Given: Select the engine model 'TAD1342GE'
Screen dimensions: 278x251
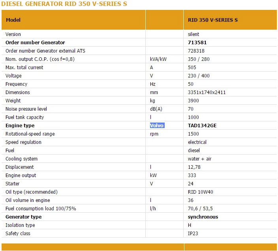Looking at the screenshot, I should click(202, 126).
